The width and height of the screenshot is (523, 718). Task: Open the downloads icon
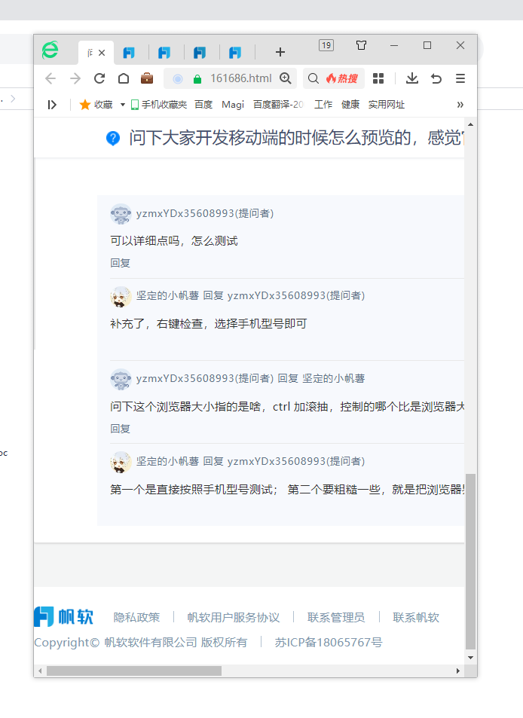tap(412, 78)
